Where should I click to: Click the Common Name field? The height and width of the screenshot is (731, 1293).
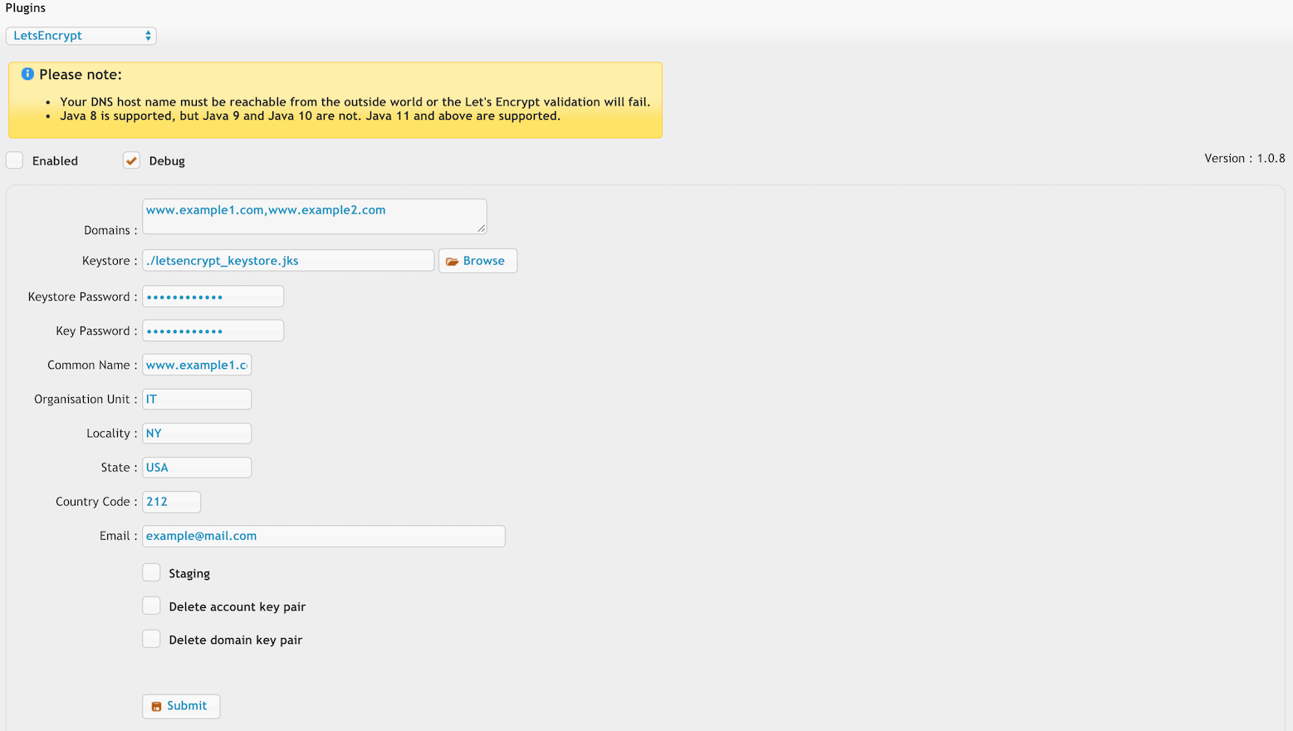point(197,365)
